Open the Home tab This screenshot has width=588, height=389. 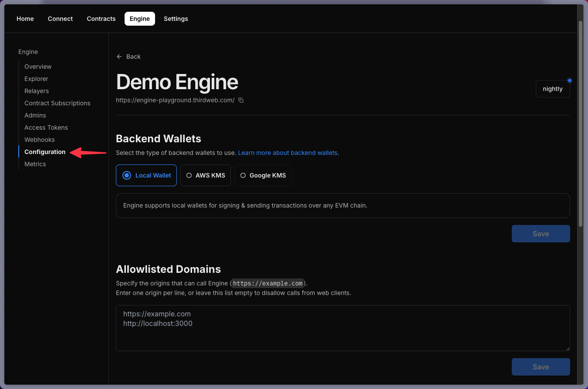tap(25, 19)
